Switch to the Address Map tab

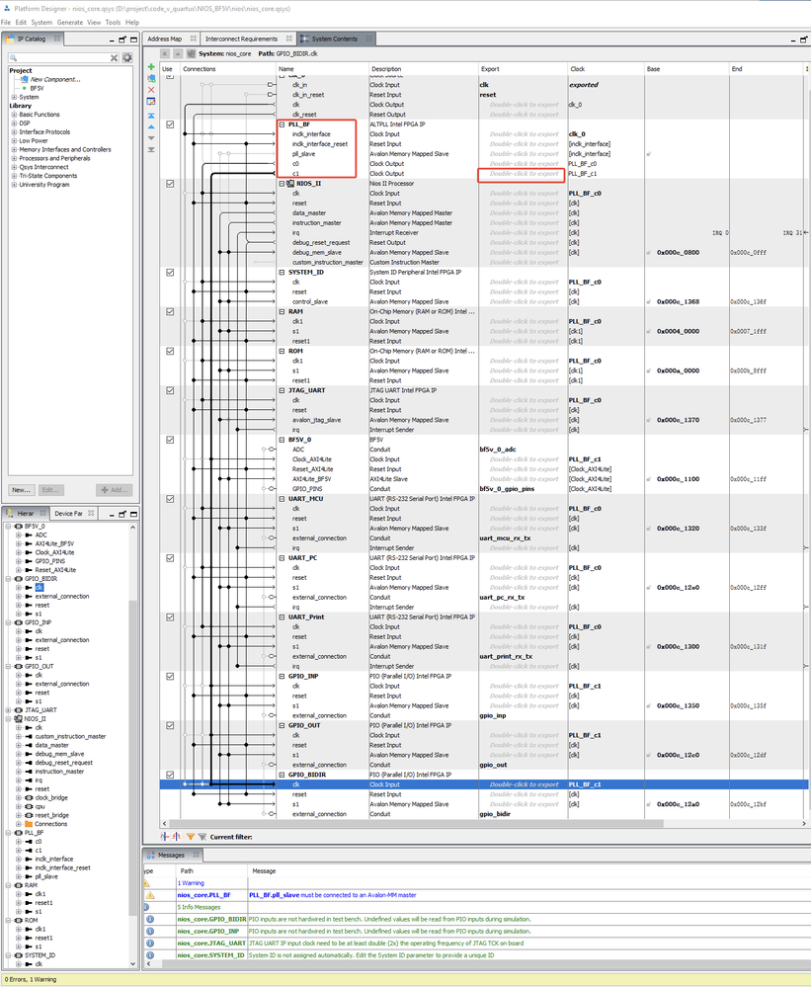[x=165, y=40]
